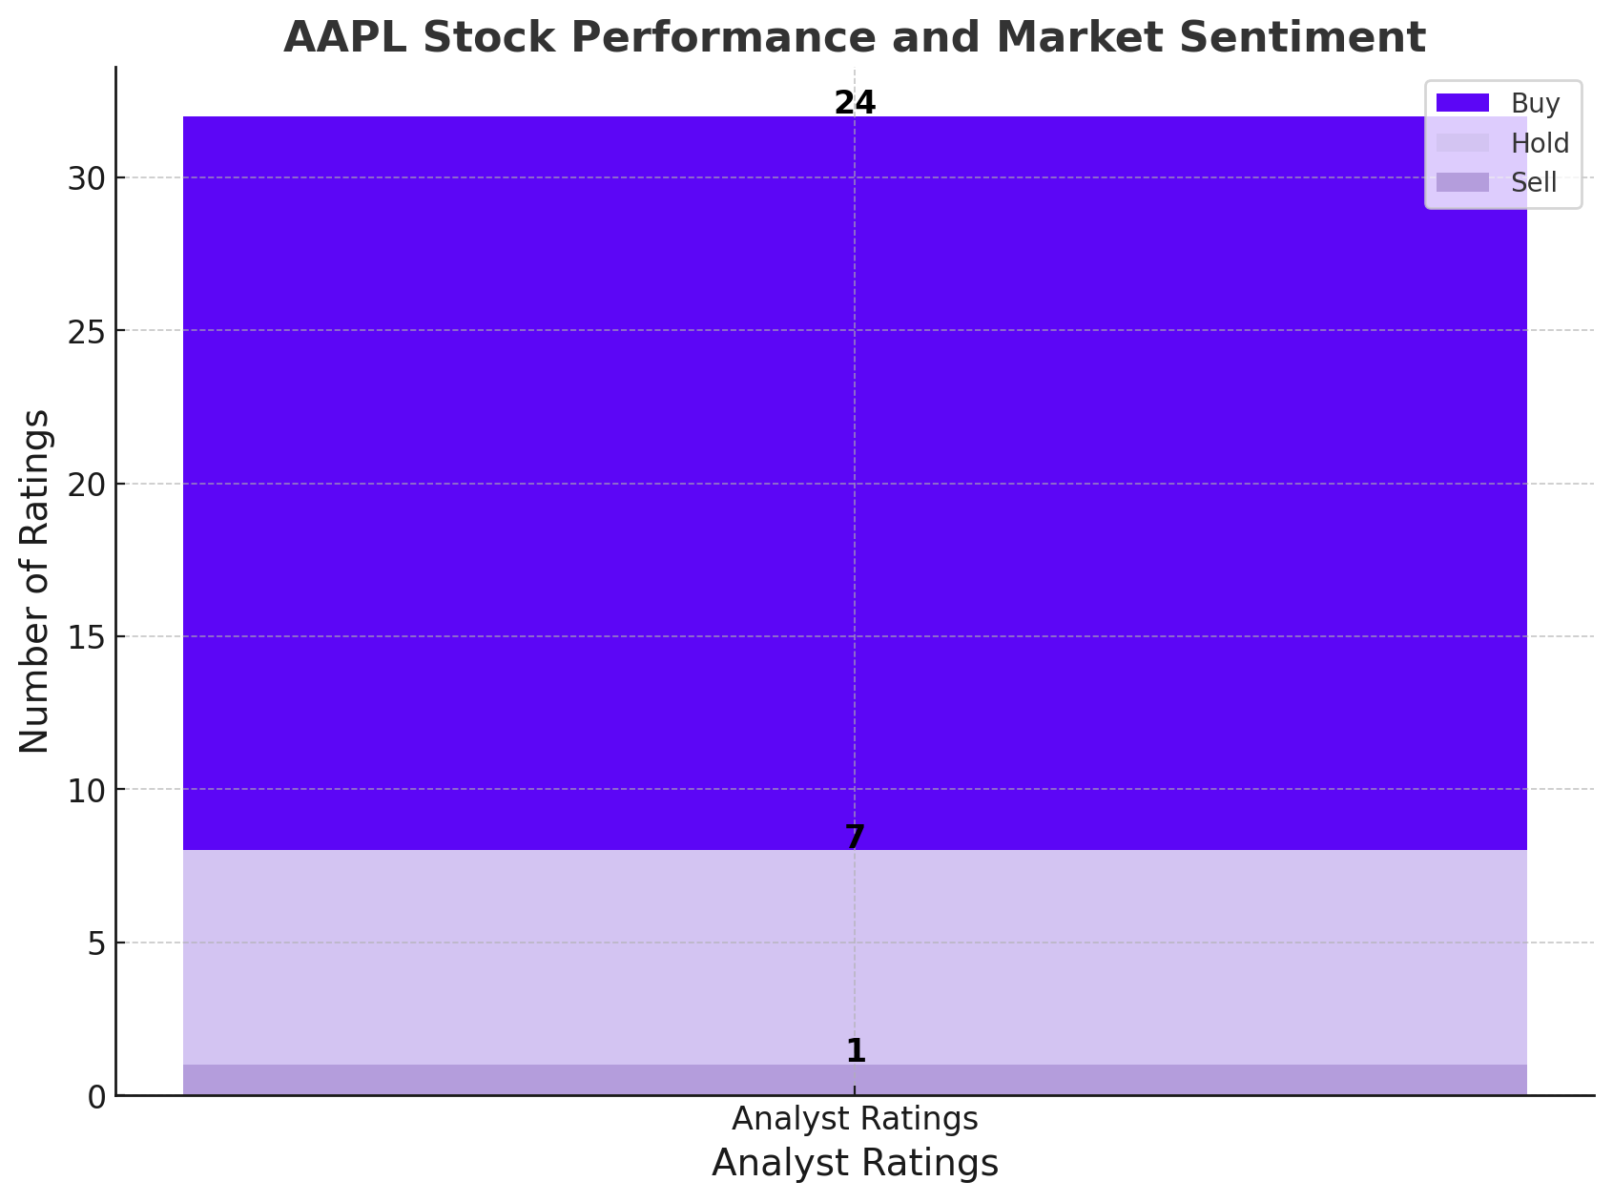1613x1202 pixels.
Task: Click the Analyst Ratings tick label
Action: (855, 1119)
